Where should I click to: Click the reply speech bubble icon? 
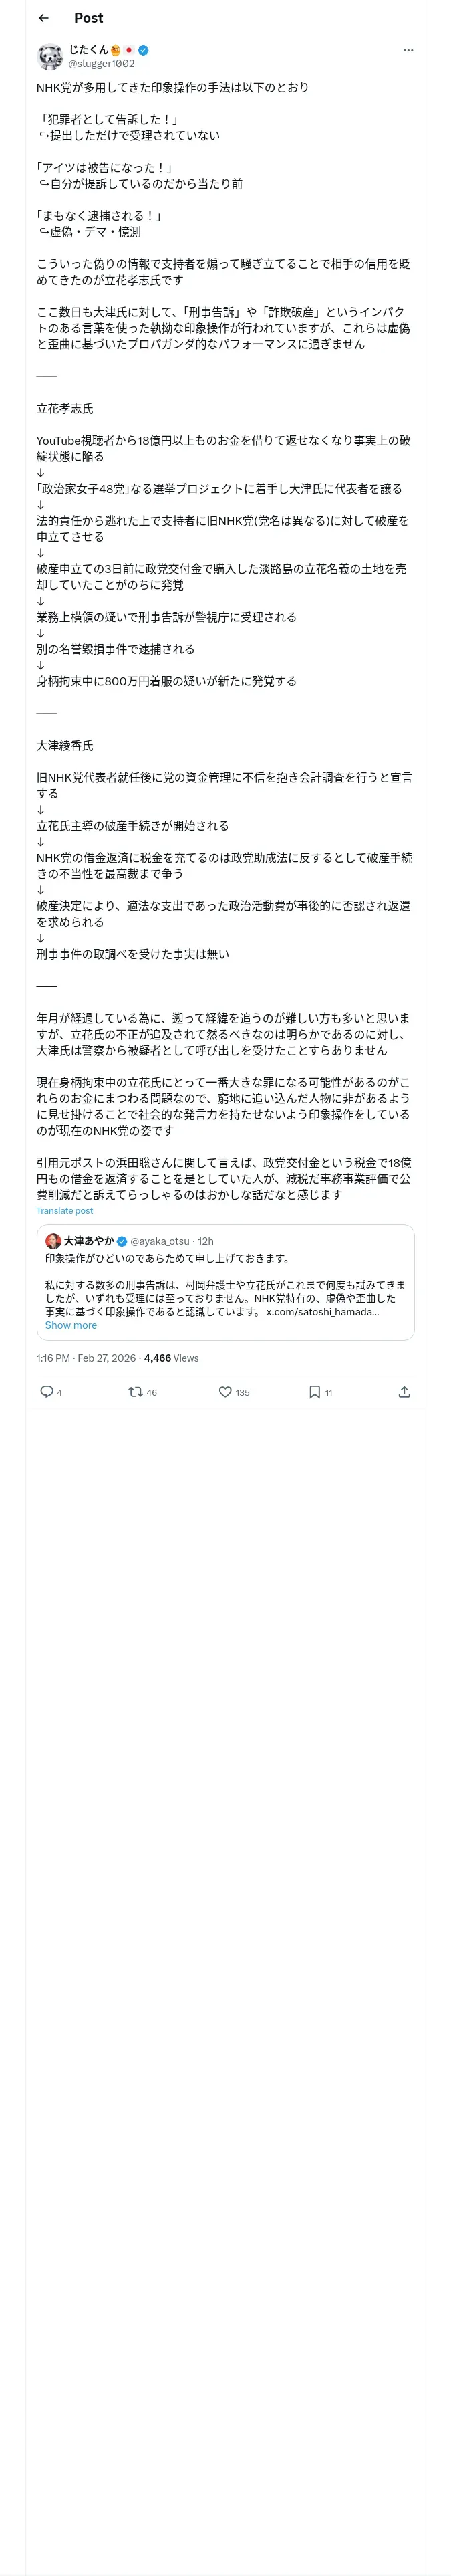pos(46,1391)
